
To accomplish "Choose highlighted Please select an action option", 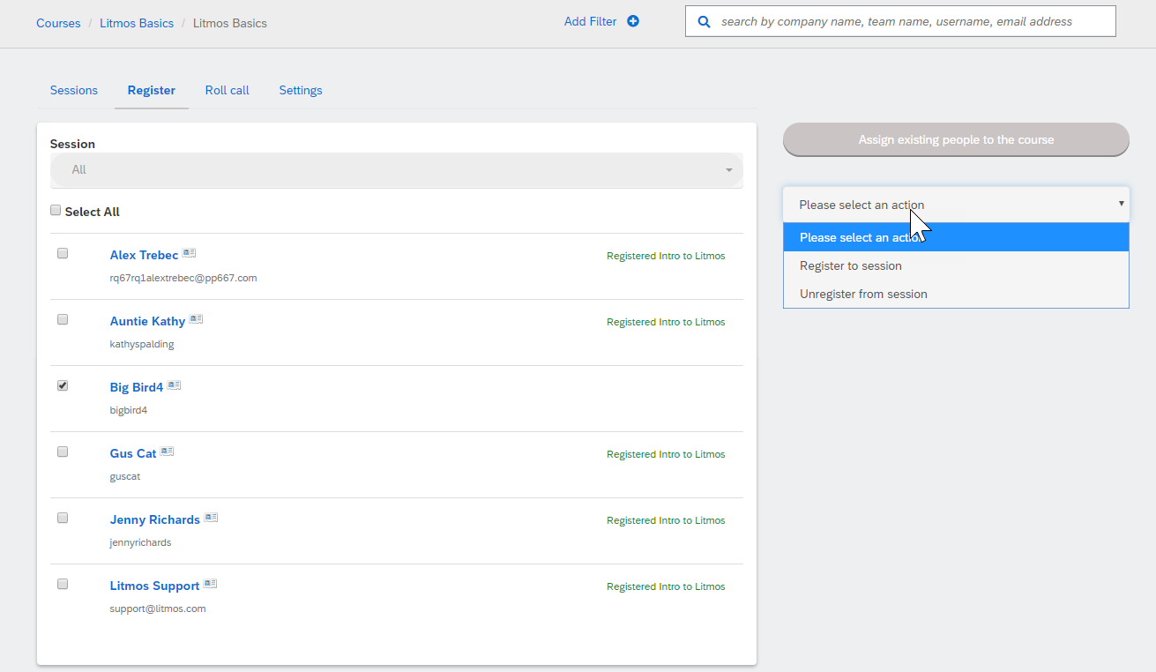I will click(956, 237).
